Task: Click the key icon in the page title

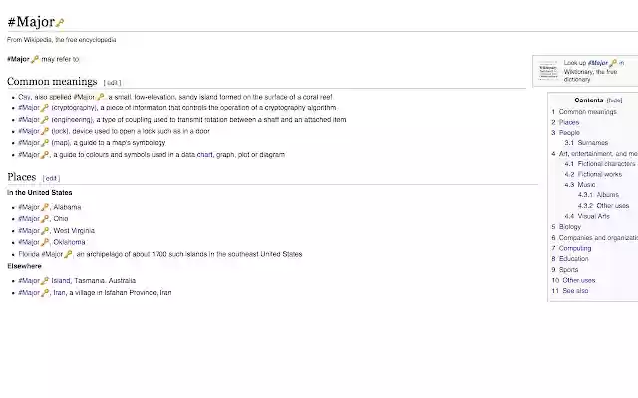Action: coord(60,23)
